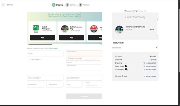Viewport: 180px width, 106px height.
Task: Open the 'Edit your cart' link
Action: point(142,11)
